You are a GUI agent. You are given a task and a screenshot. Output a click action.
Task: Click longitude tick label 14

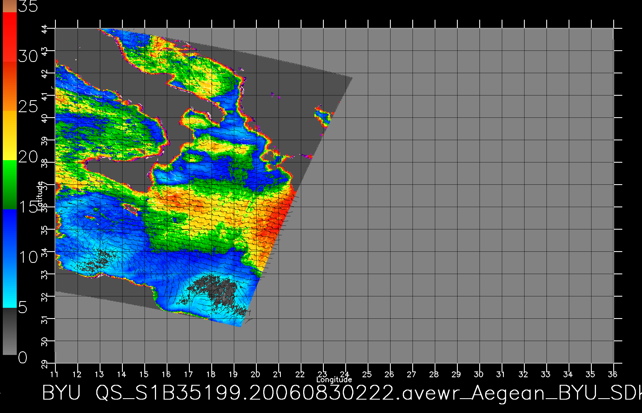121,374
